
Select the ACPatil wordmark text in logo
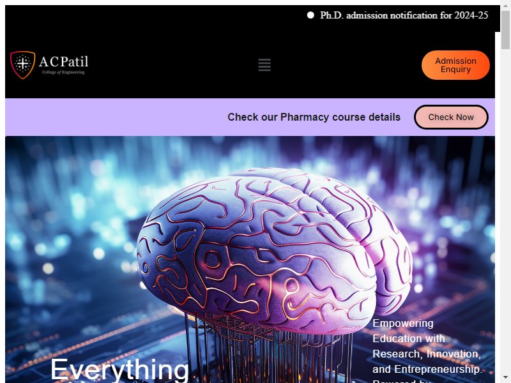(x=63, y=61)
